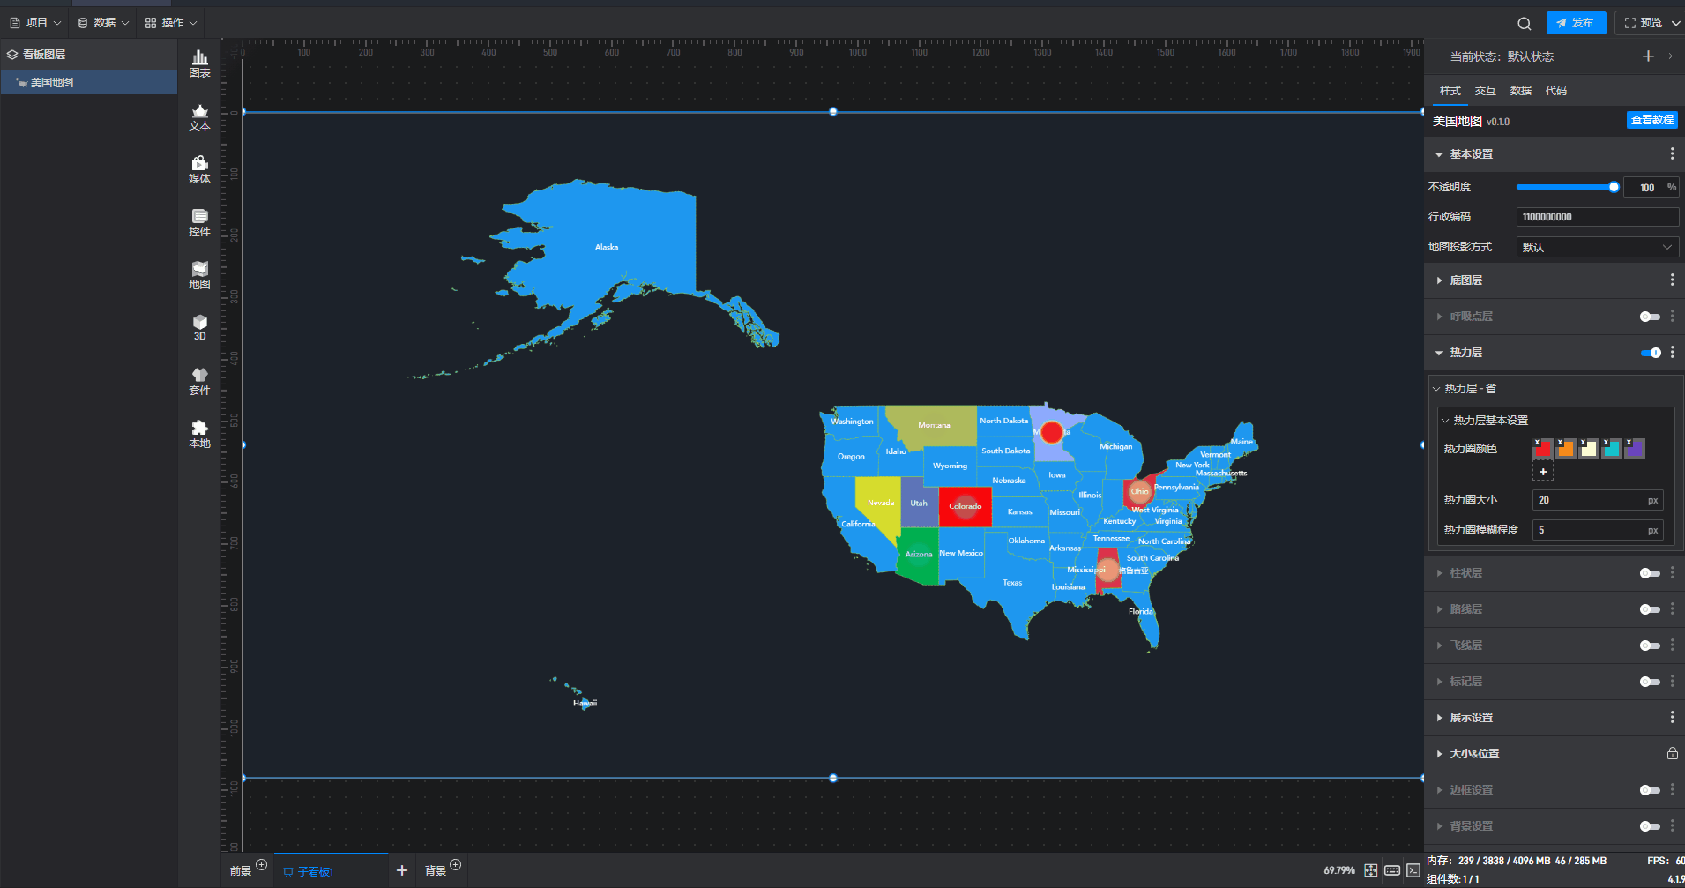
Task: Open the 媒体 media components icon
Action: 199,169
